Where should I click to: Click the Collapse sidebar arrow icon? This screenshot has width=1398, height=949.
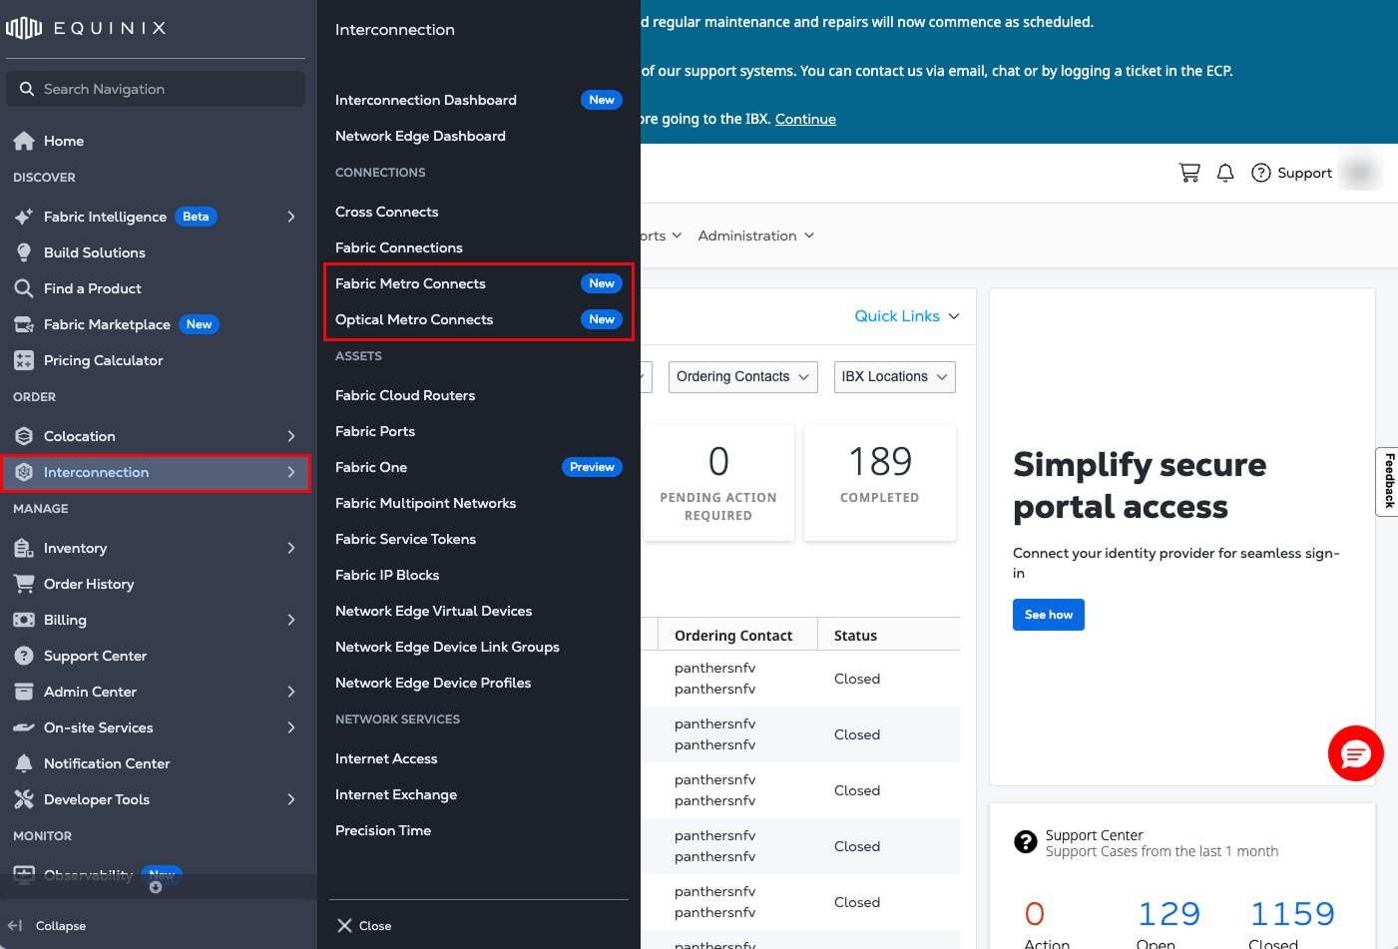point(15,925)
